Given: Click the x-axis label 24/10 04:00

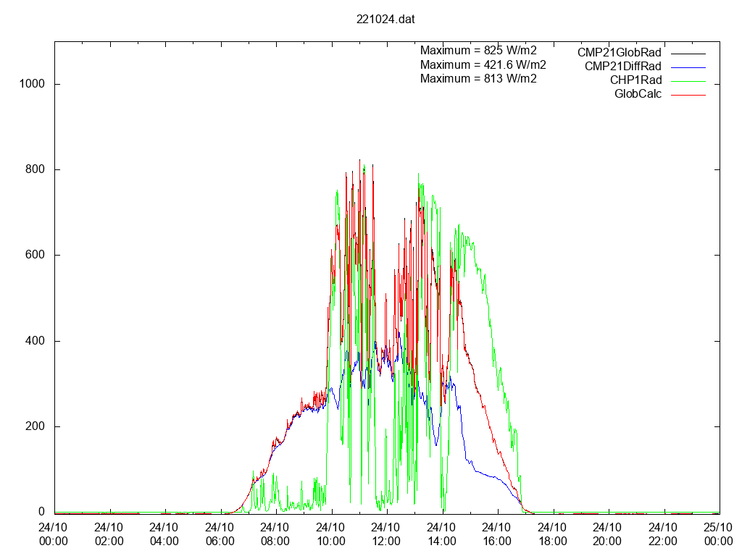Looking at the screenshot, I should (x=164, y=534).
